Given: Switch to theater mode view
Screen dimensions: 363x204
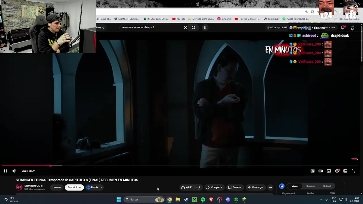Looking at the screenshot, I should (x=345, y=171).
